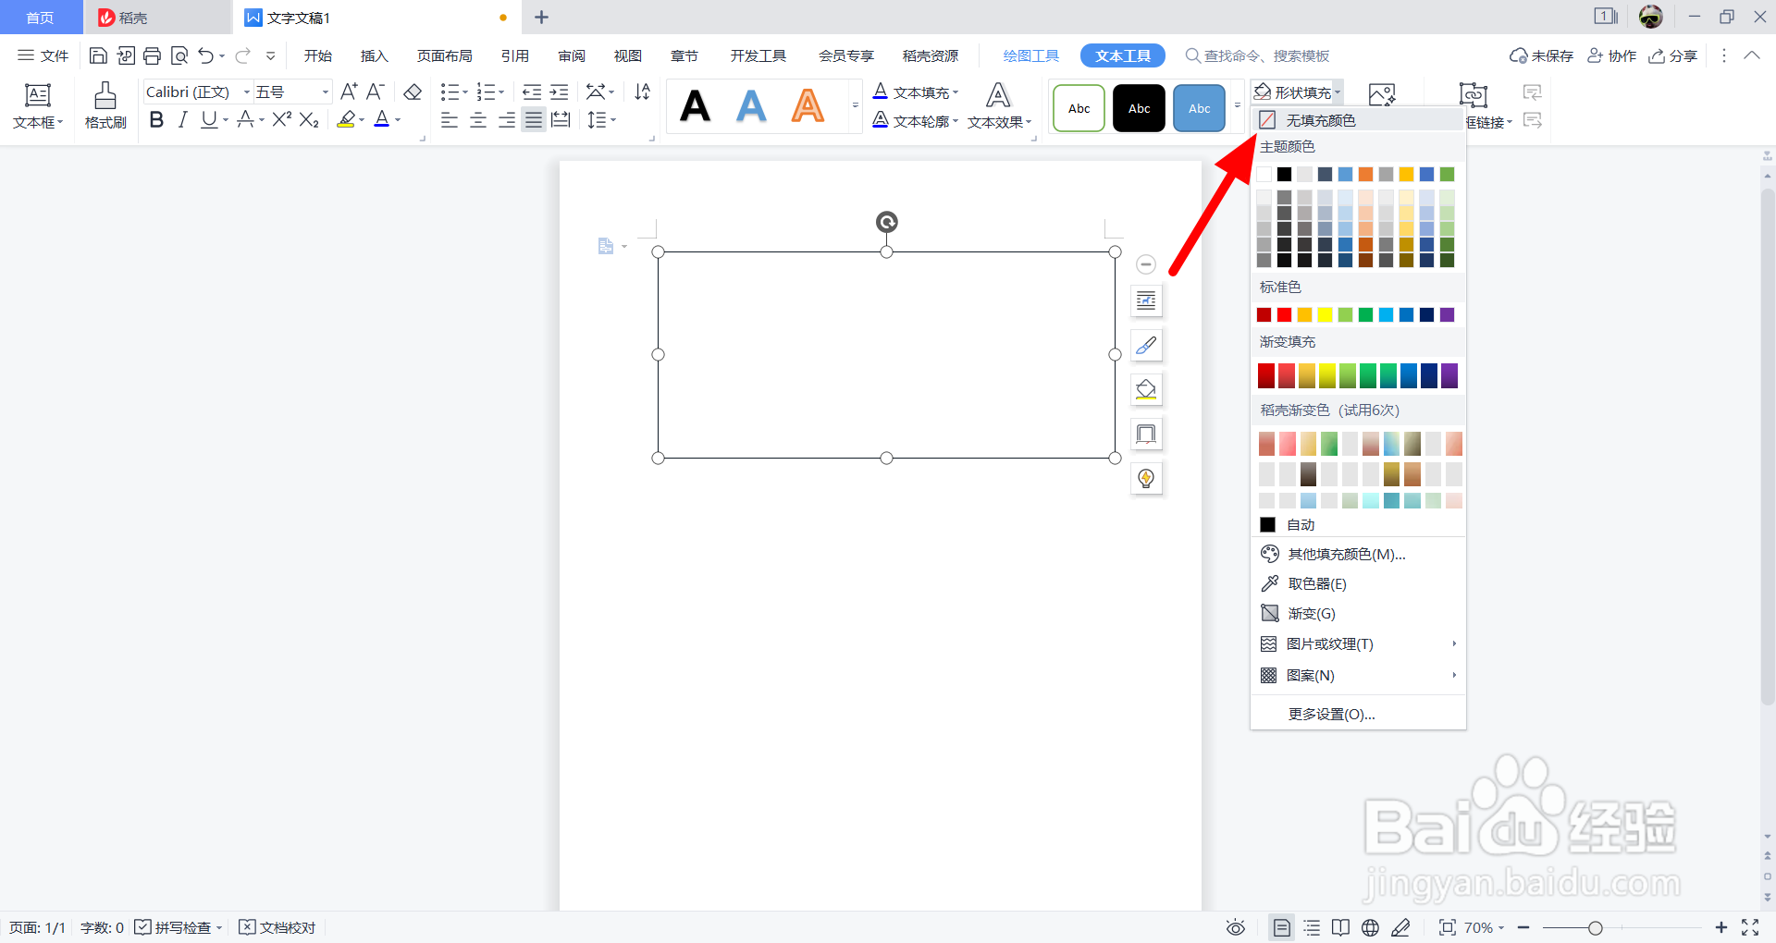Click 分享 share button

click(1673, 55)
